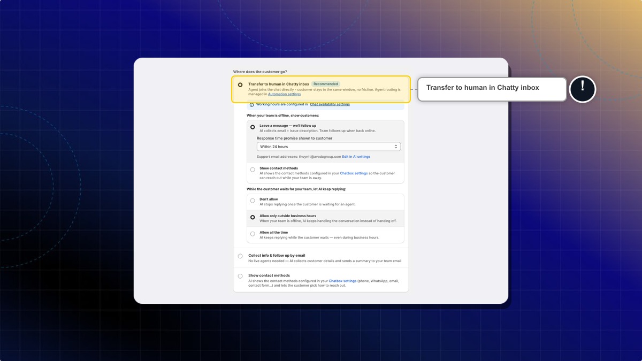
Task: Pick the Don't allow AI reply option
Action: (253, 201)
